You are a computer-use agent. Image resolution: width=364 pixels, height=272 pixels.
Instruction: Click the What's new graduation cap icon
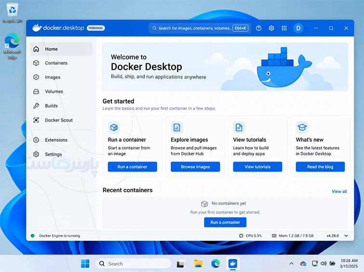302,127
